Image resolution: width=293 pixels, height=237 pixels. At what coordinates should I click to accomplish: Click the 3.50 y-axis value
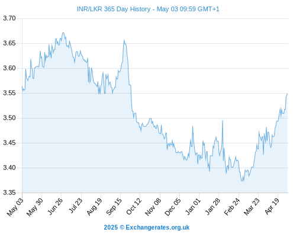pos(9,118)
